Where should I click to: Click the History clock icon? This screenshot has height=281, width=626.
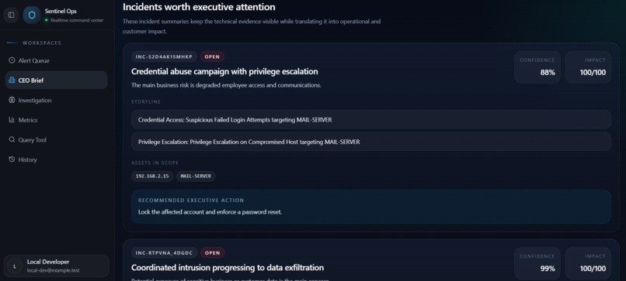coord(12,159)
